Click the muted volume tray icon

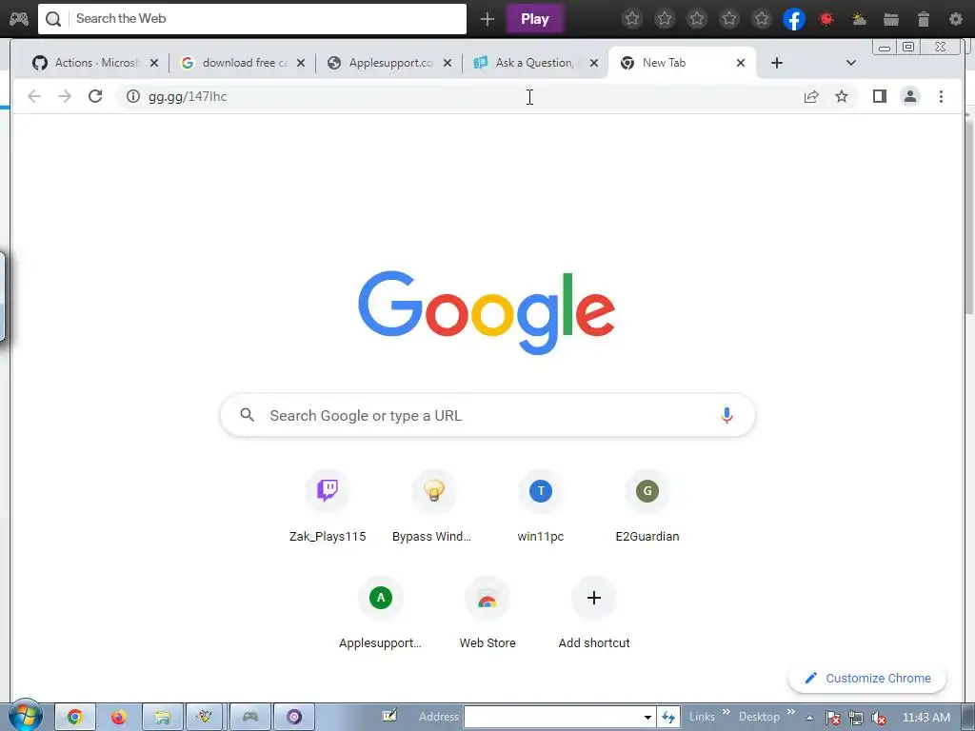[x=879, y=718]
